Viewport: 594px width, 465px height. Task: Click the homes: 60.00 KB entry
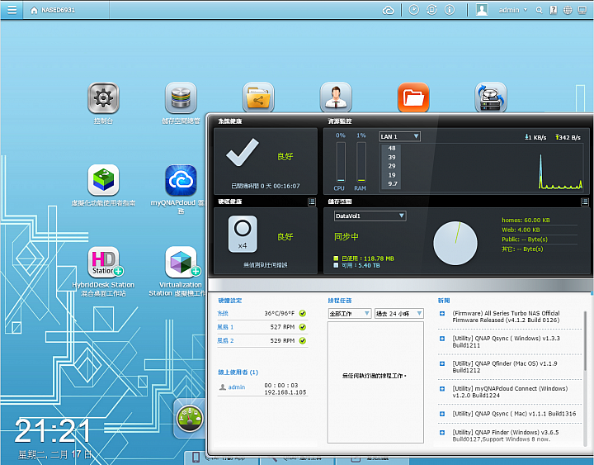(526, 220)
